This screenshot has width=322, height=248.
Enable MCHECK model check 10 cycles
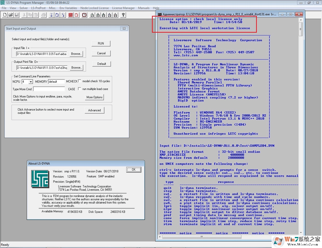(79, 81)
